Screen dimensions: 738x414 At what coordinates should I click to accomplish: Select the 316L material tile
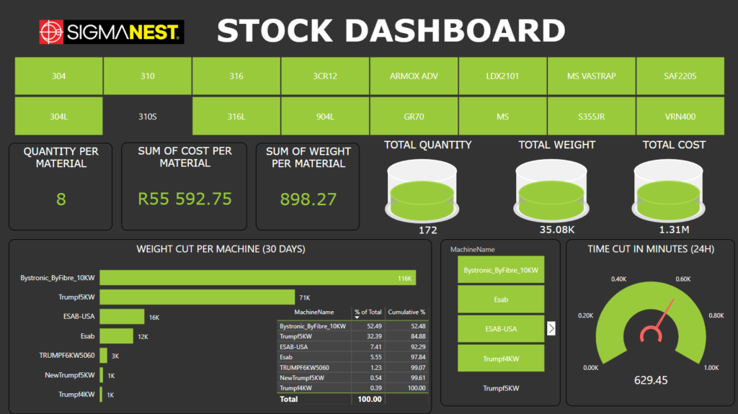point(236,116)
